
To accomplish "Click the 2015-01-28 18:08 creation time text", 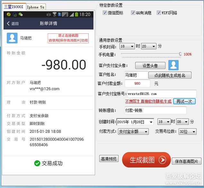I will pyautogui.click(x=45, y=132).
